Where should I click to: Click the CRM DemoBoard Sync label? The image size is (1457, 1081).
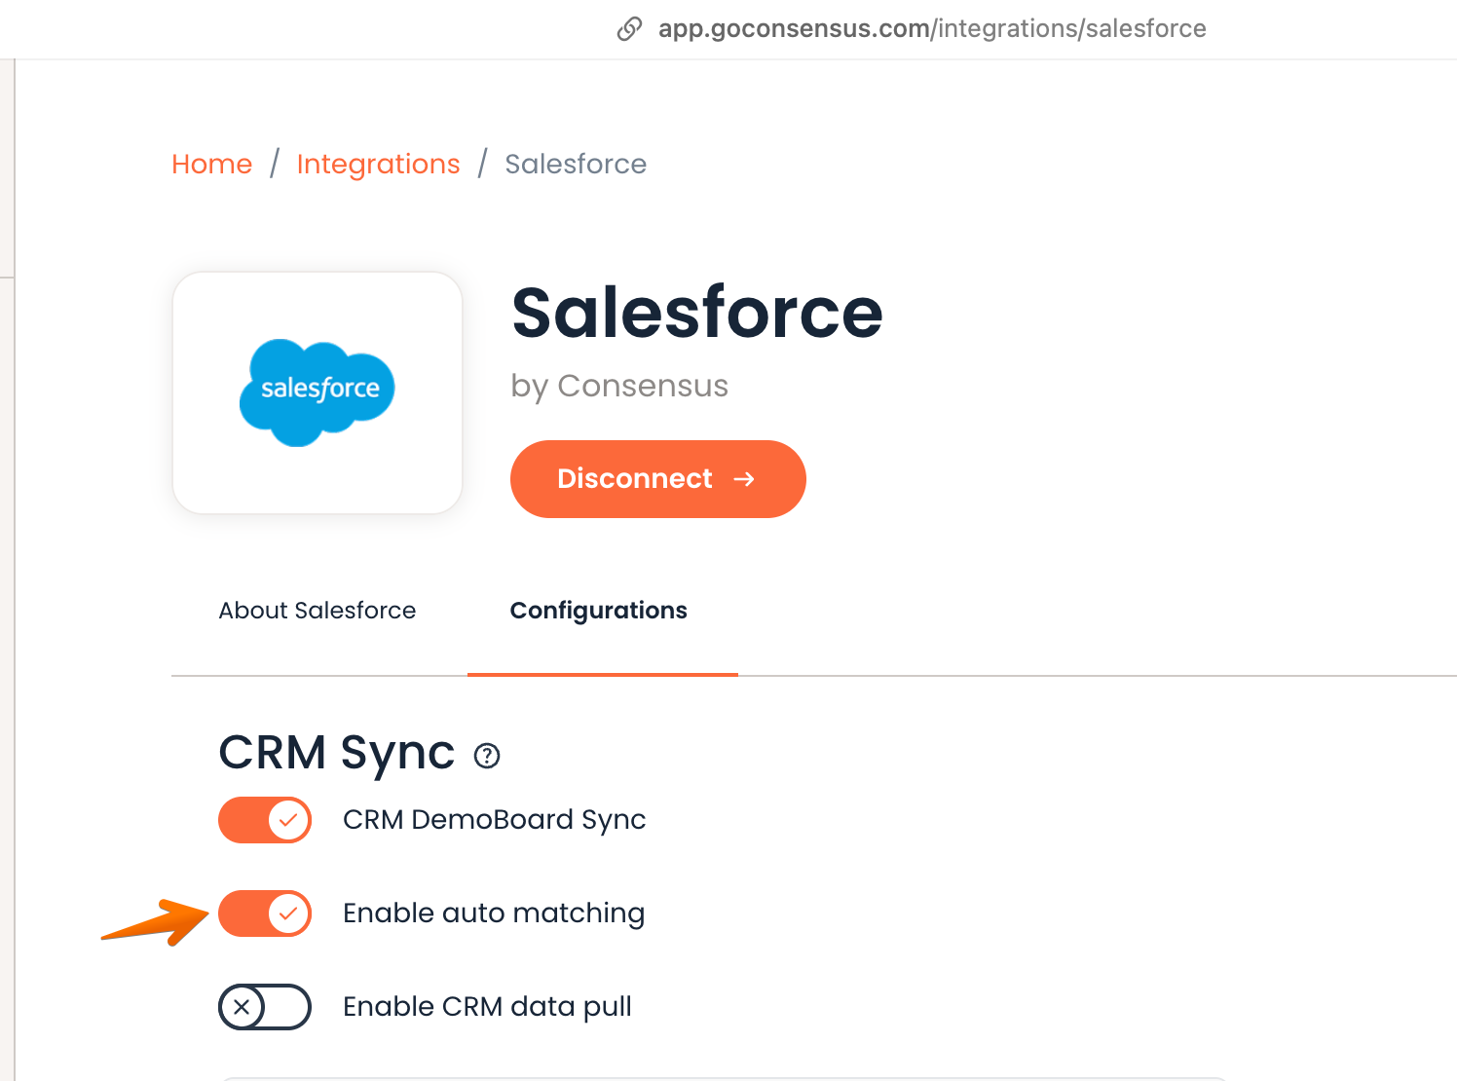(x=495, y=820)
